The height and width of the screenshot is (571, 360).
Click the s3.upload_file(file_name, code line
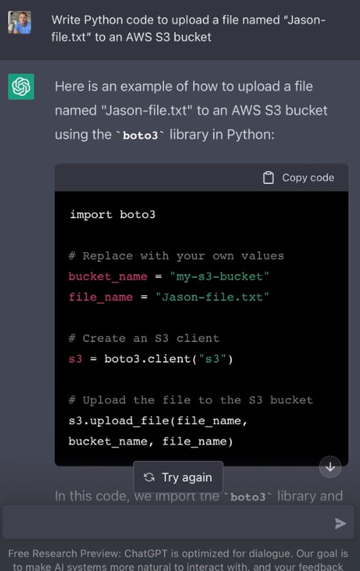[x=158, y=421]
